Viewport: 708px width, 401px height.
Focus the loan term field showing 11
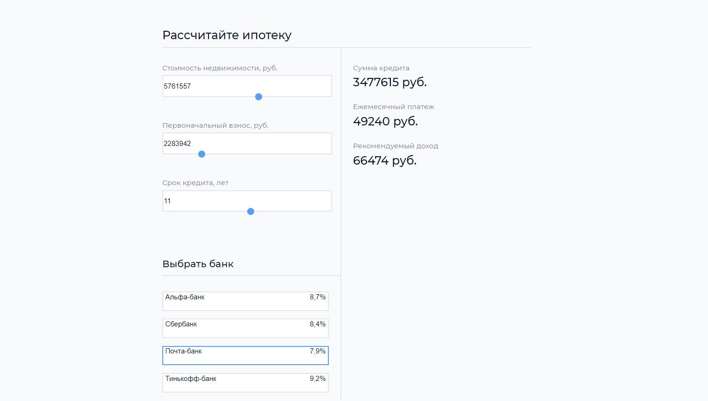[x=247, y=200]
